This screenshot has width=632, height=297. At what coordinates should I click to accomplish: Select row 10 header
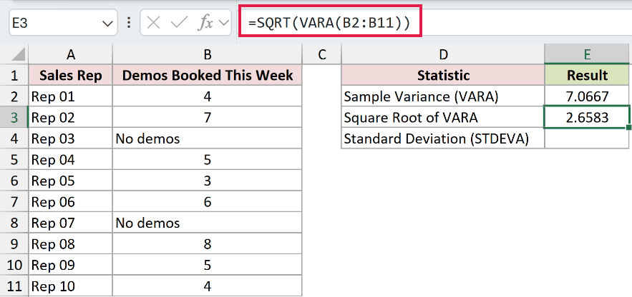(x=14, y=266)
